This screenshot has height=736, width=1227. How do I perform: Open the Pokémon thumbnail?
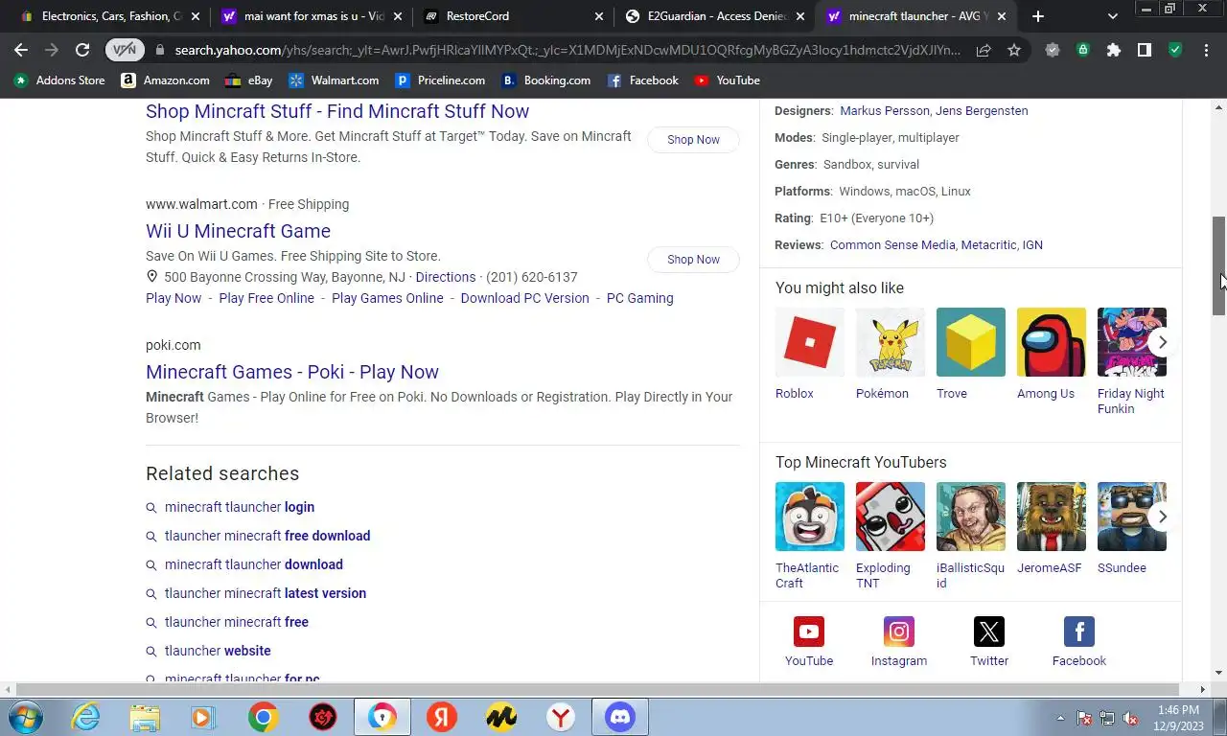coord(891,342)
